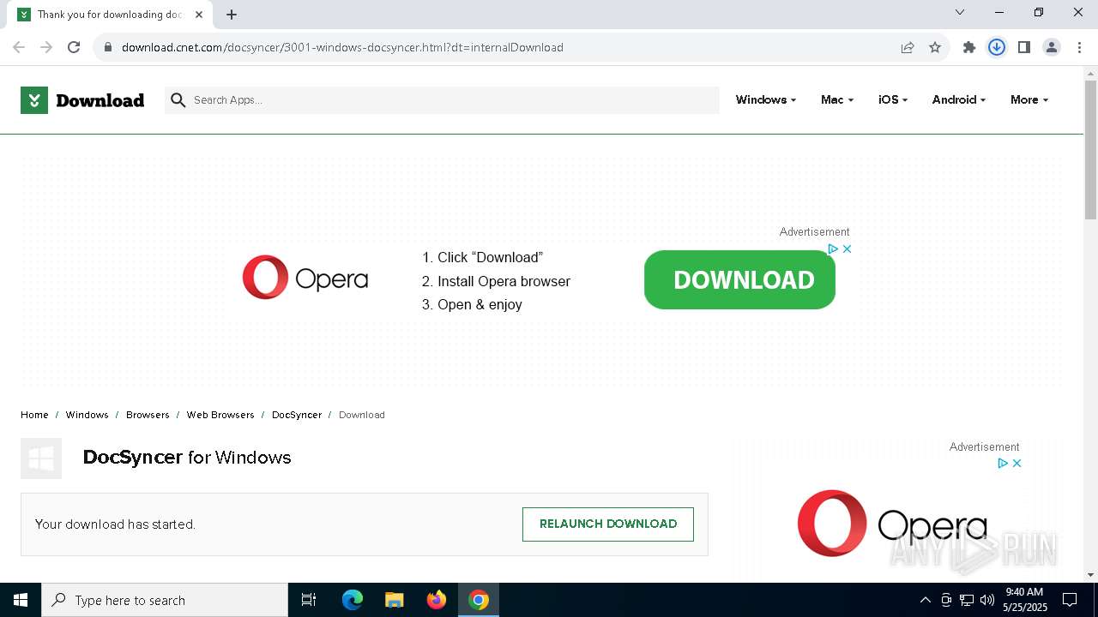Click the green Opera DOWNLOAD button
Screen dimensions: 1098x617
pos(739,279)
